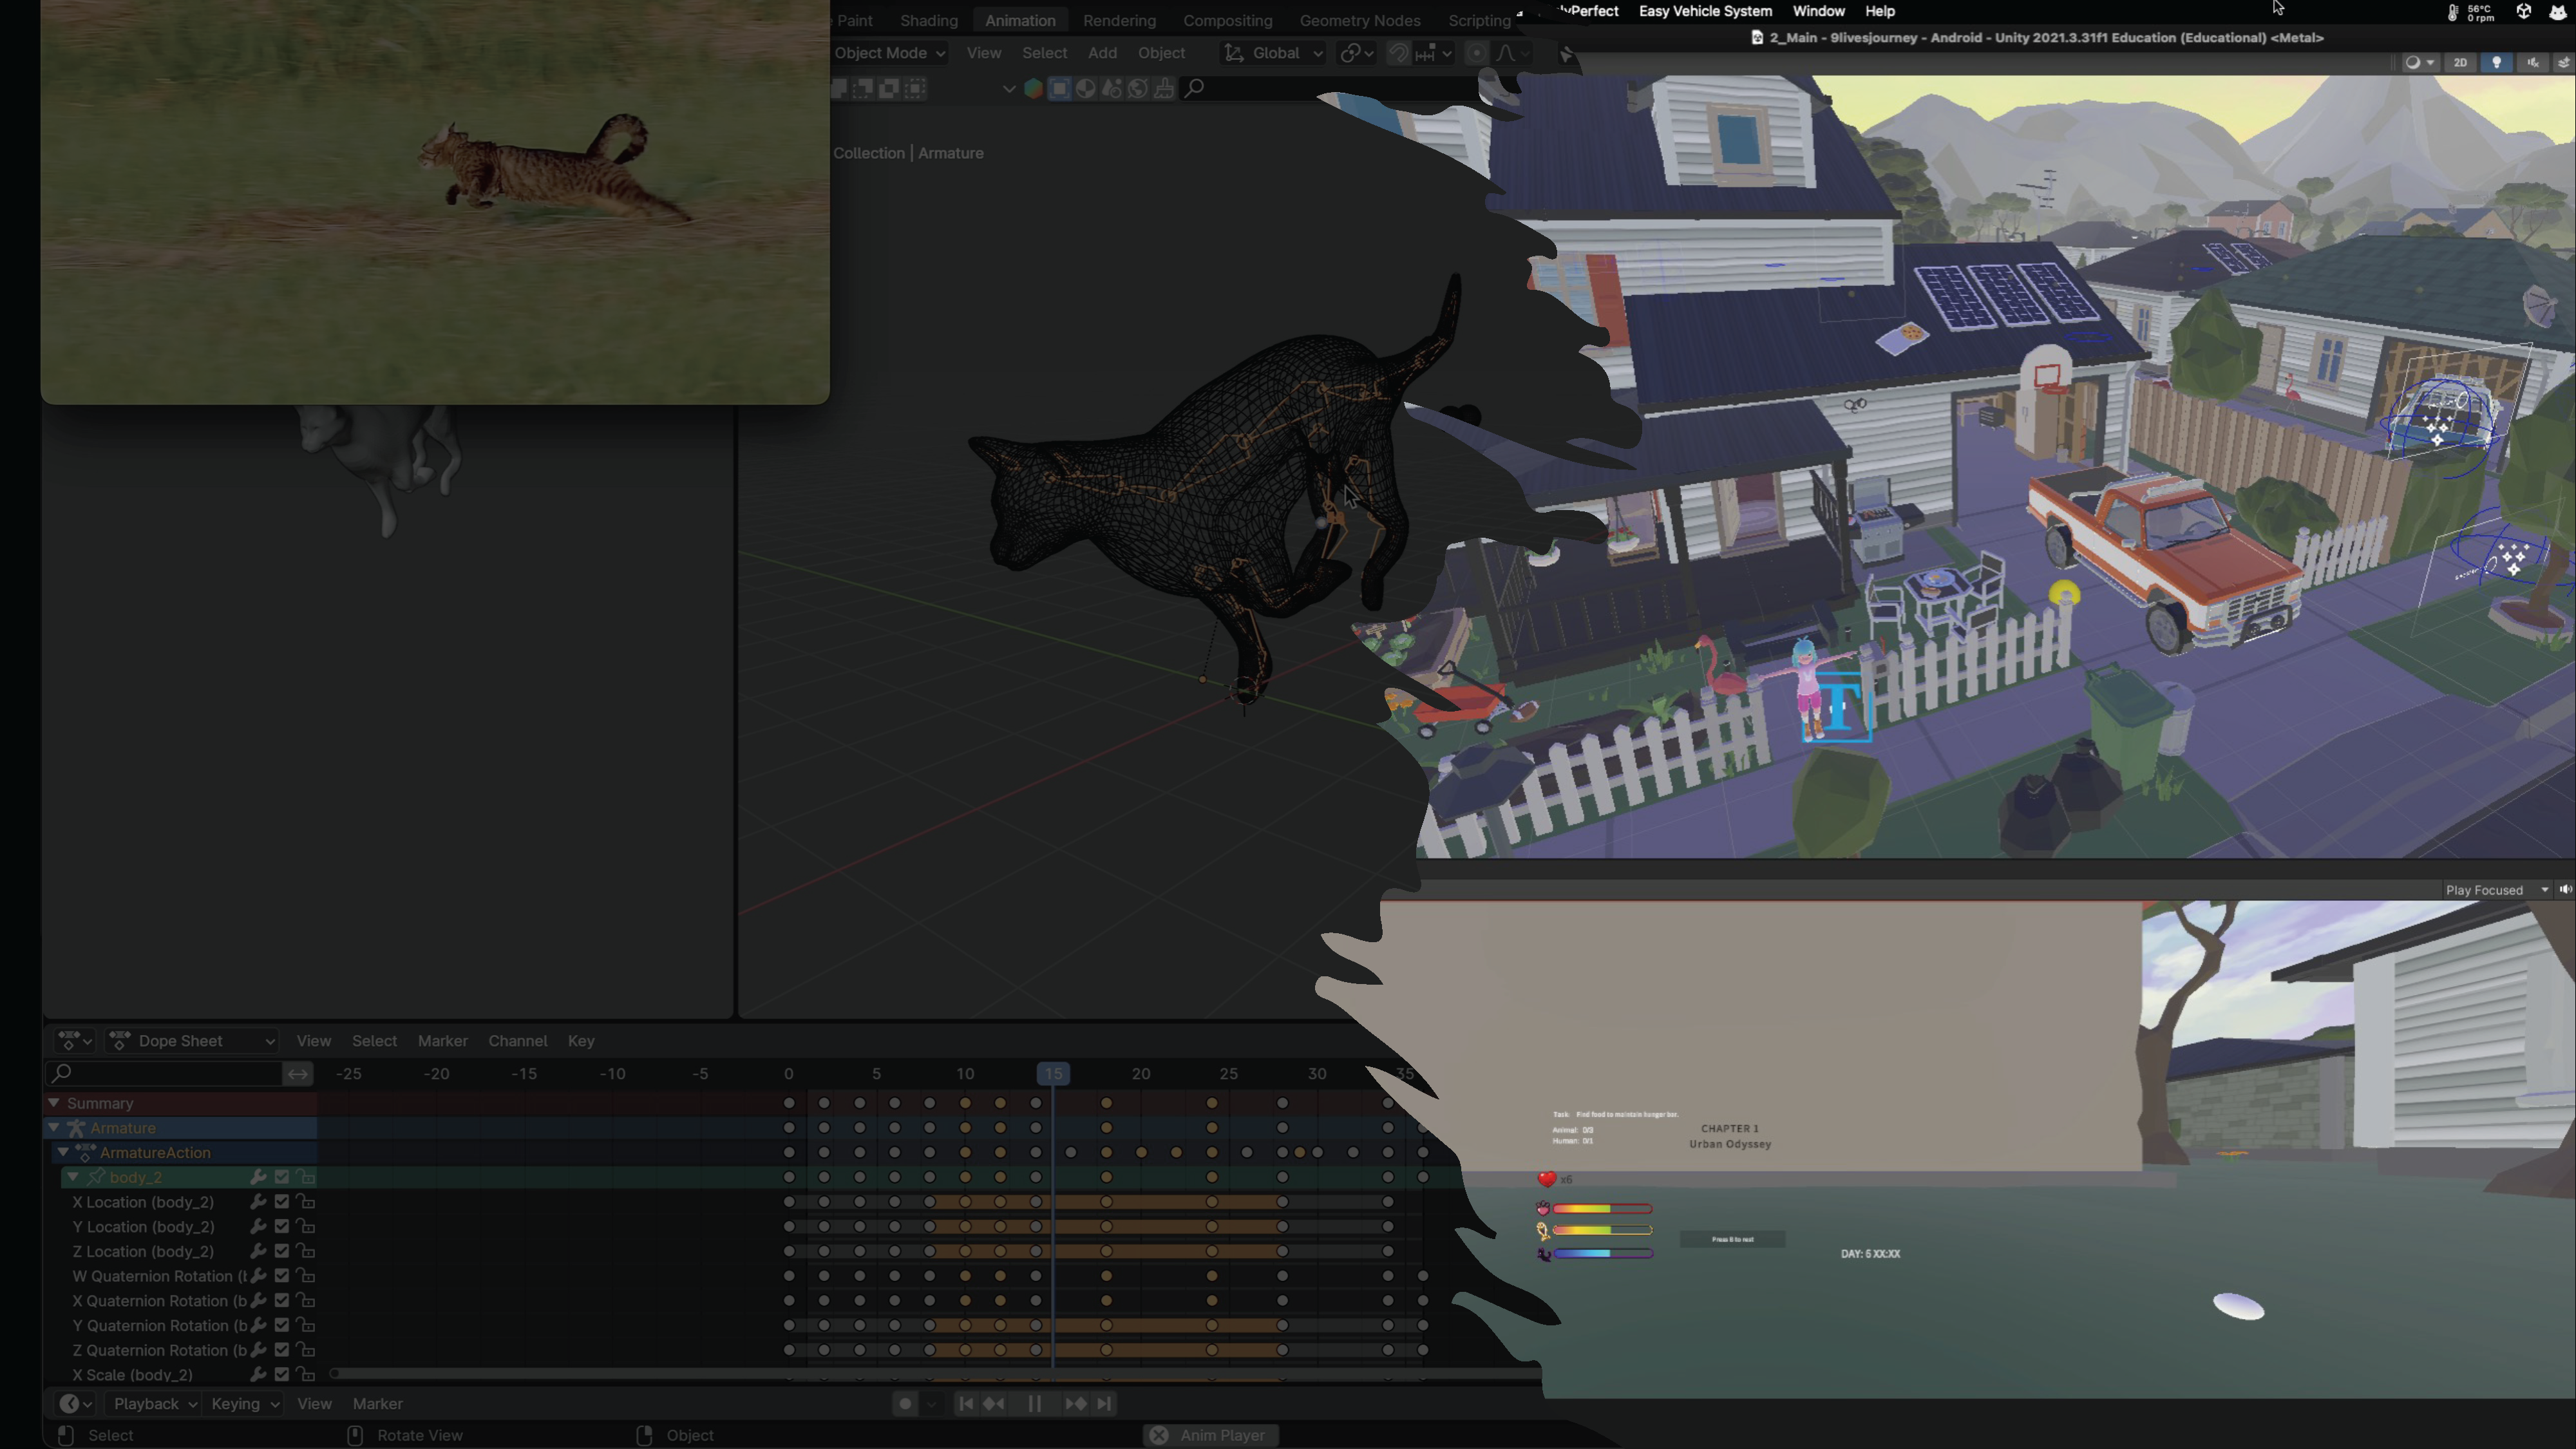Image resolution: width=2576 pixels, height=1449 pixels.
Task: Click the X Location modifier wrench icon
Action: pyautogui.click(x=258, y=1202)
